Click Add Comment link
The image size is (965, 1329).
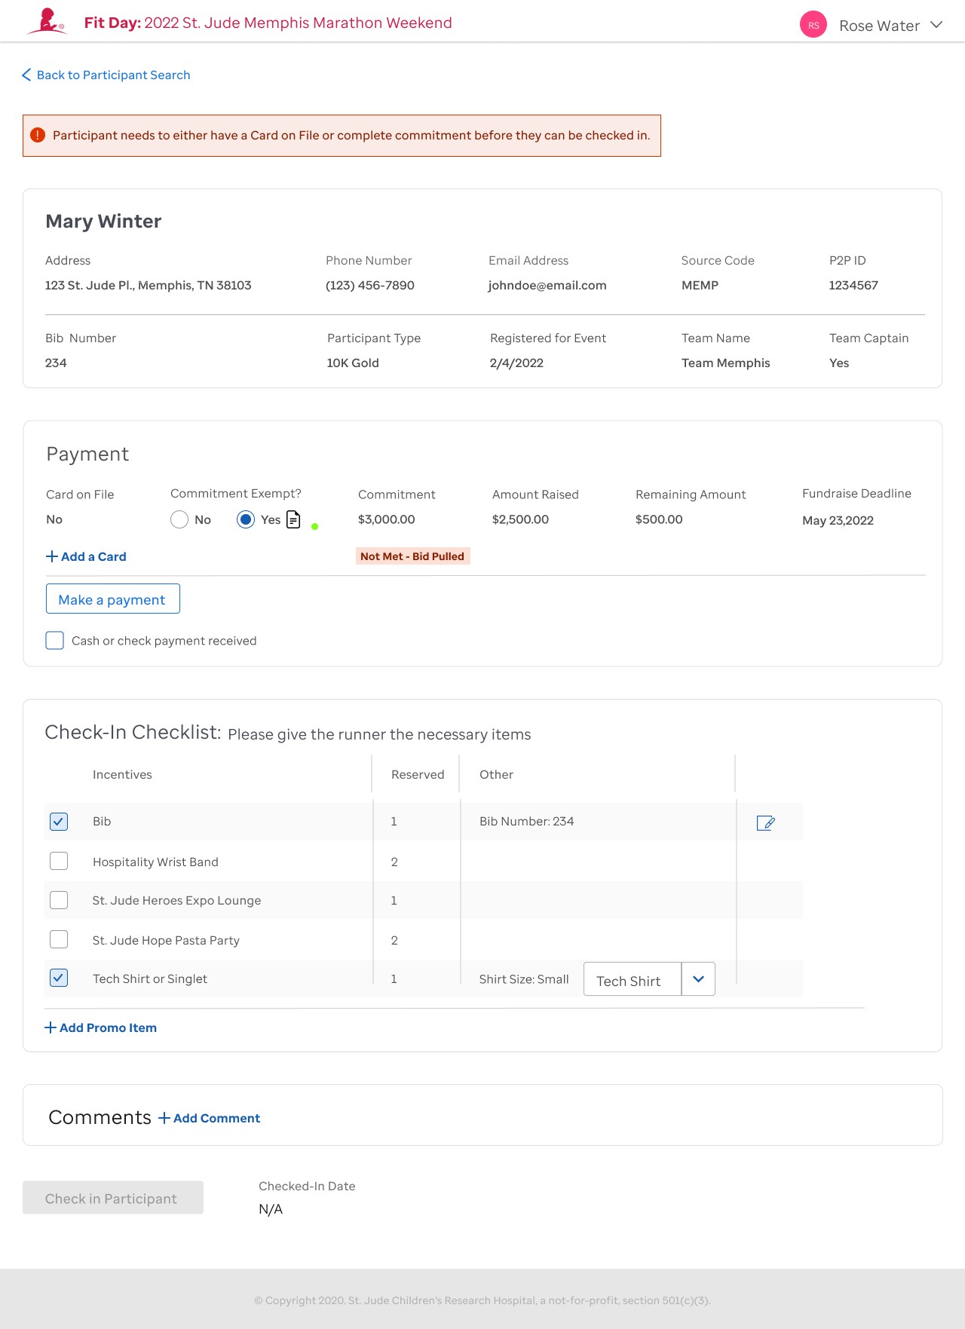click(210, 1118)
